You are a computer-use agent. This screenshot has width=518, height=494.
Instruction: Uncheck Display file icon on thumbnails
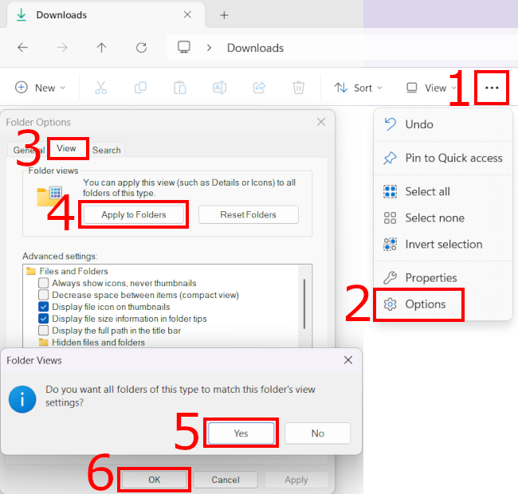[x=43, y=307]
